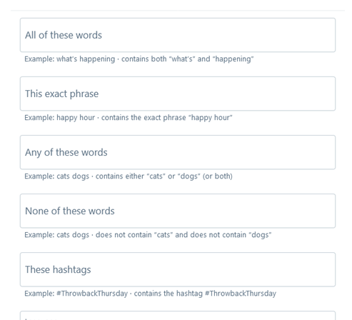Screen dimensions: 352x320
Task: Click the 'does not contain "cats"' example hint
Action: (148, 235)
